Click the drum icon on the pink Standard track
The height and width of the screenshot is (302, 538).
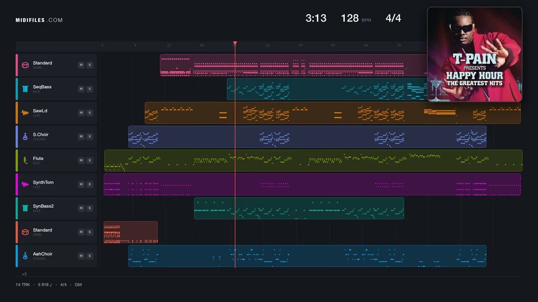[x=25, y=65]
